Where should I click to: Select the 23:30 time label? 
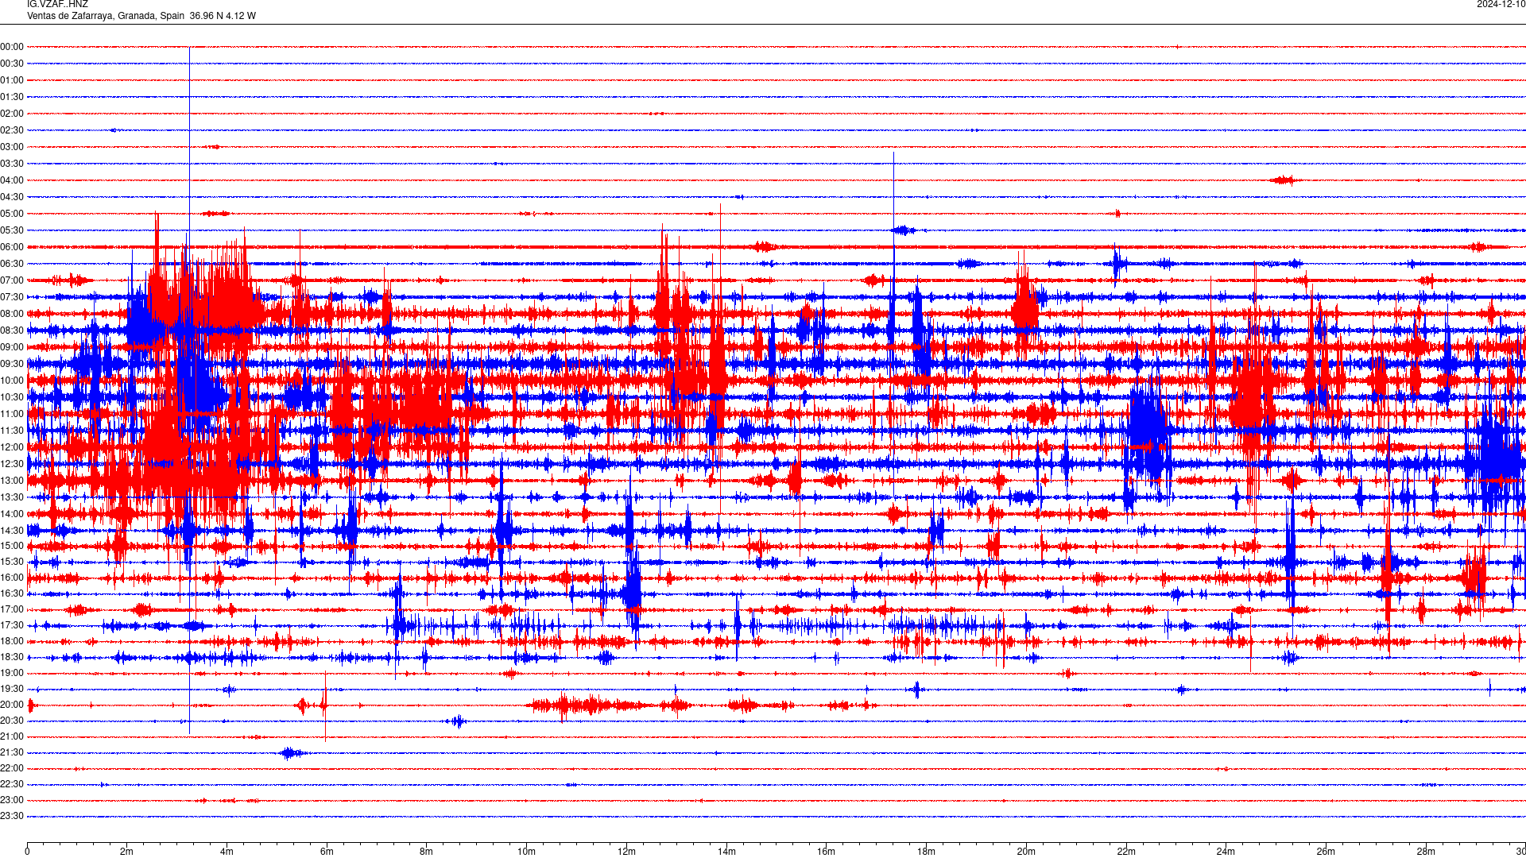tap(12, 816)
